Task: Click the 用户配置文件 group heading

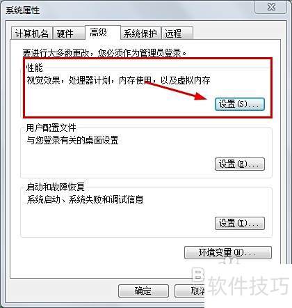Action: [51, 128]
